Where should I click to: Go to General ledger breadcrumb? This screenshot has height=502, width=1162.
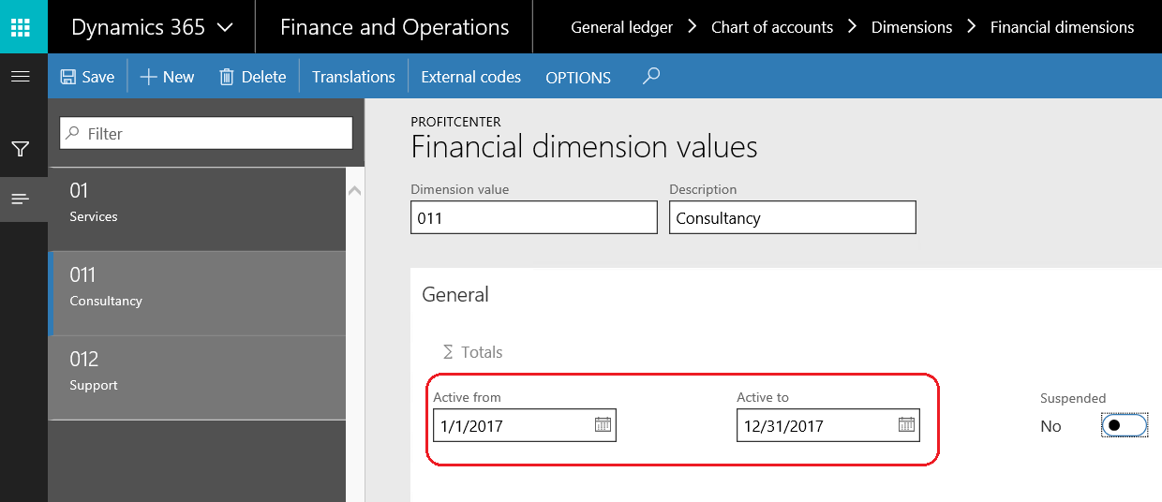621,27
